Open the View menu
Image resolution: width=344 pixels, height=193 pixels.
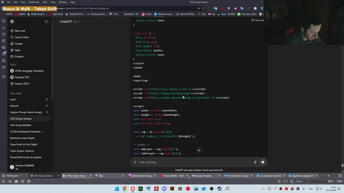(x=23, y=2)
